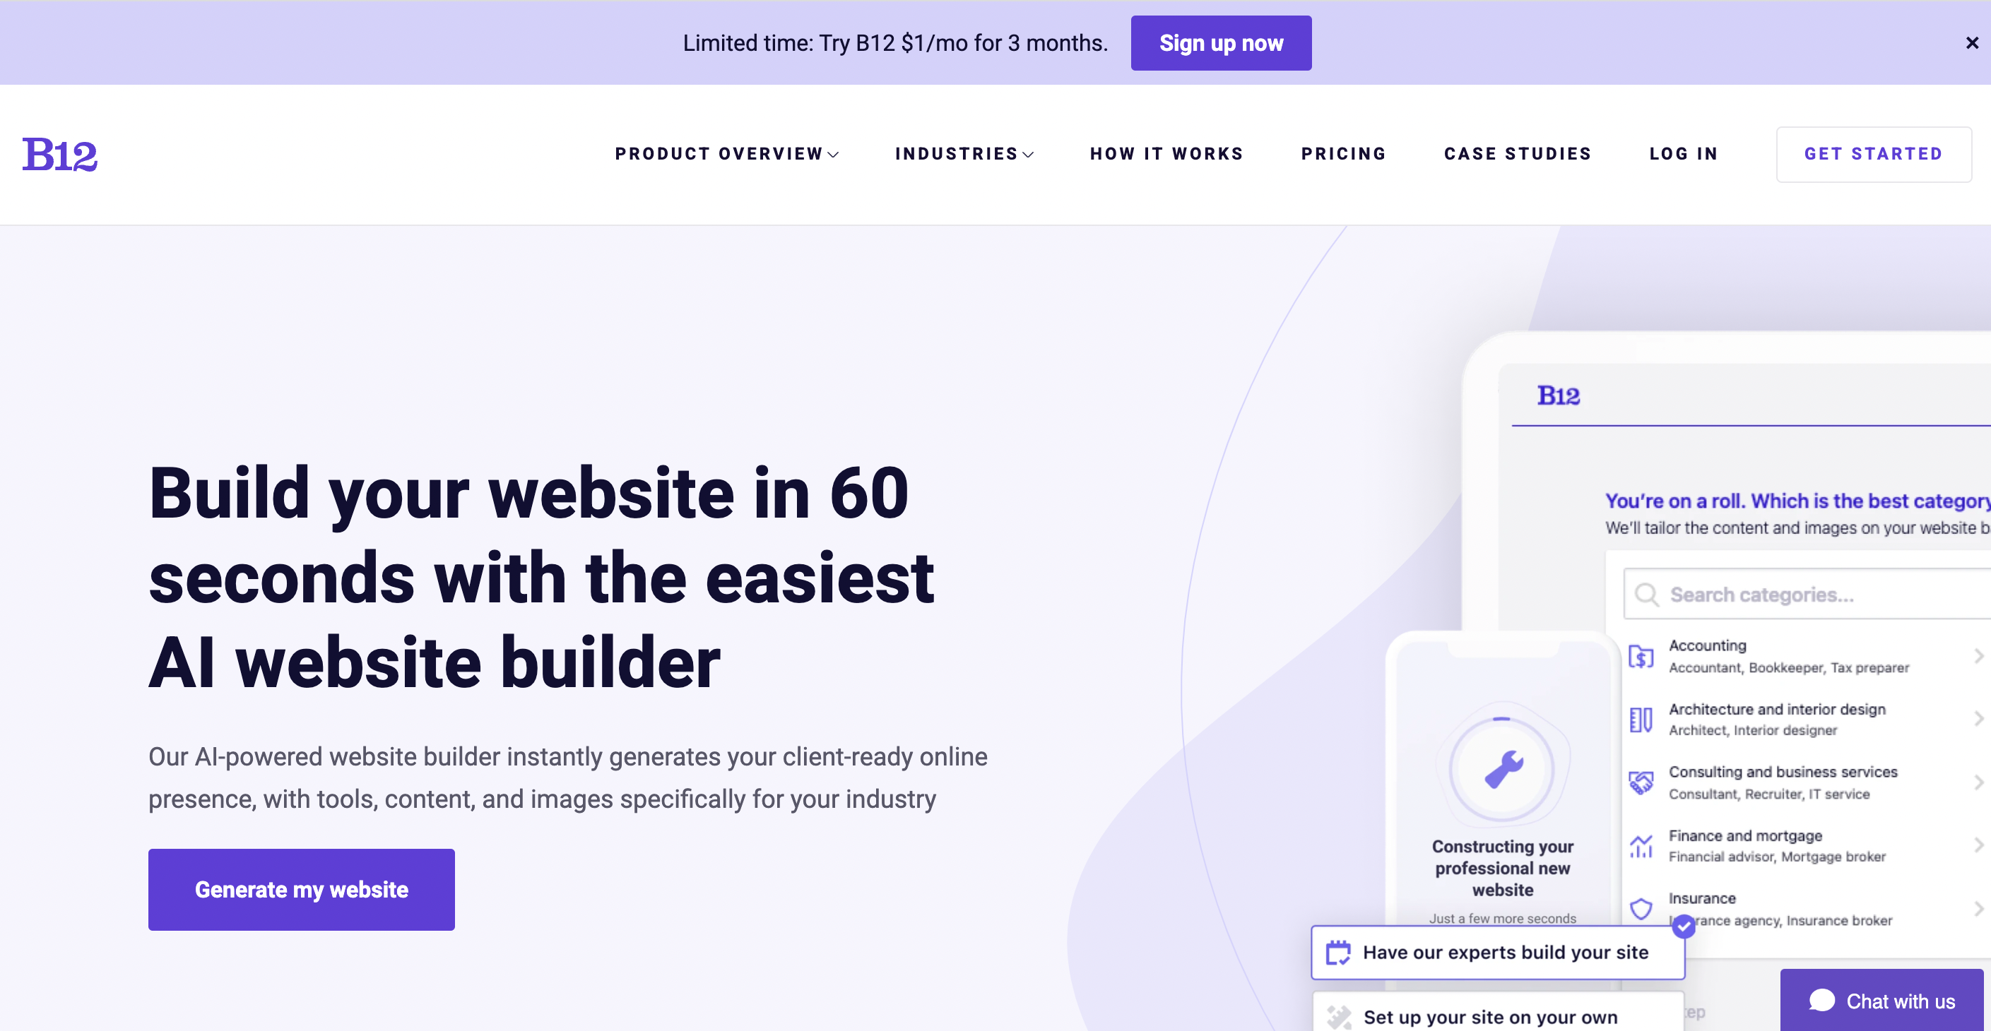Expand the Industries dropdown menu
1991x1031 pixels.
click(964, 154)
